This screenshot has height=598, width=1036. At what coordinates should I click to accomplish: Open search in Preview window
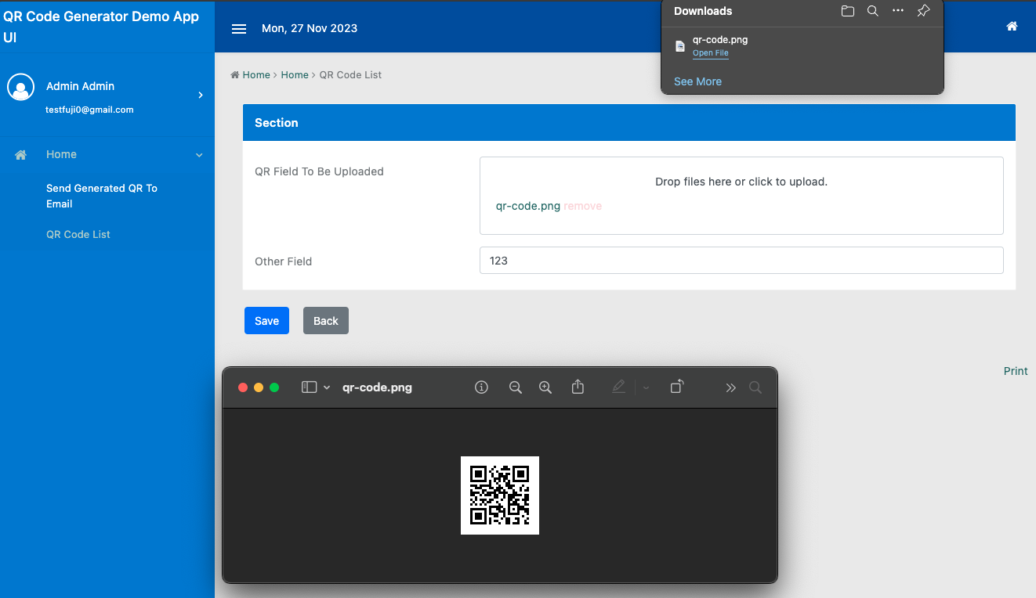coord(755,387)
